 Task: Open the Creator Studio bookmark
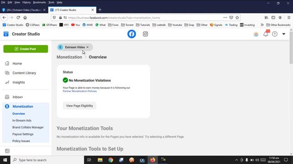click(x=13, y=25)
